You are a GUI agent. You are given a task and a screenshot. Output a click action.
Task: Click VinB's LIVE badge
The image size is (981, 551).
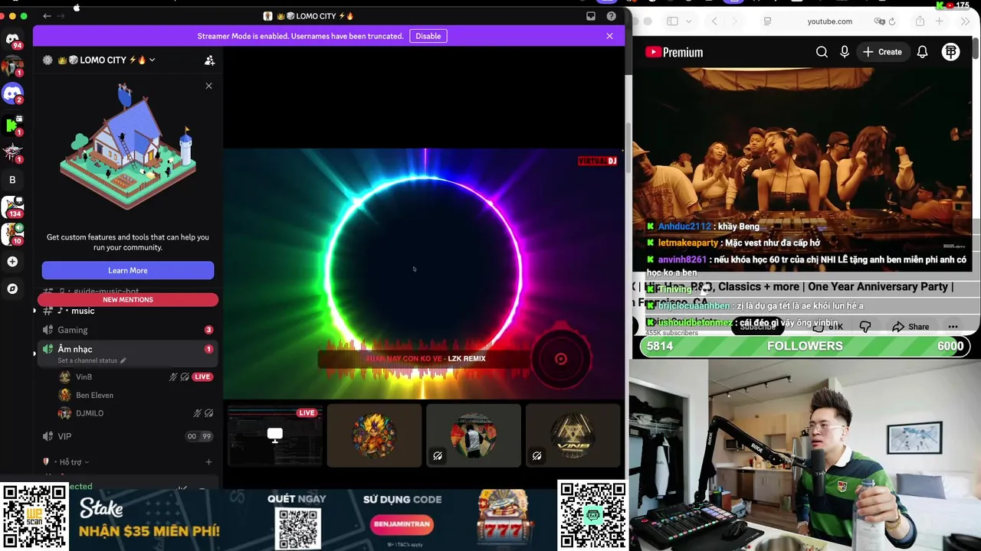(x=202, y=377)
